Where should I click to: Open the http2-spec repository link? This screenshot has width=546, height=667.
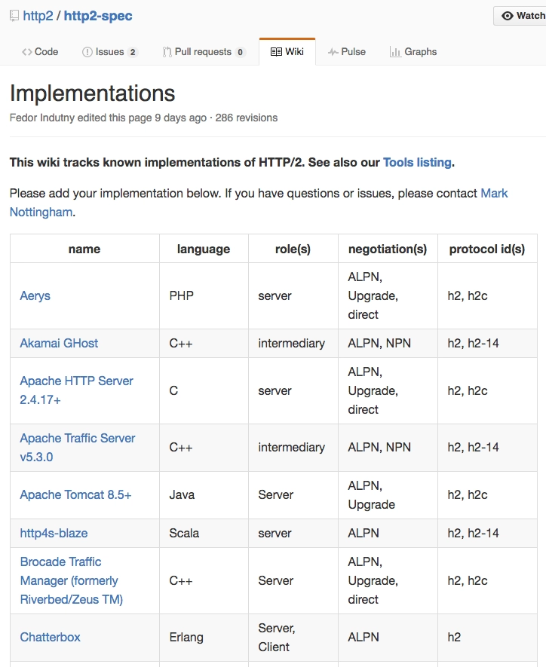pos(98,16)
